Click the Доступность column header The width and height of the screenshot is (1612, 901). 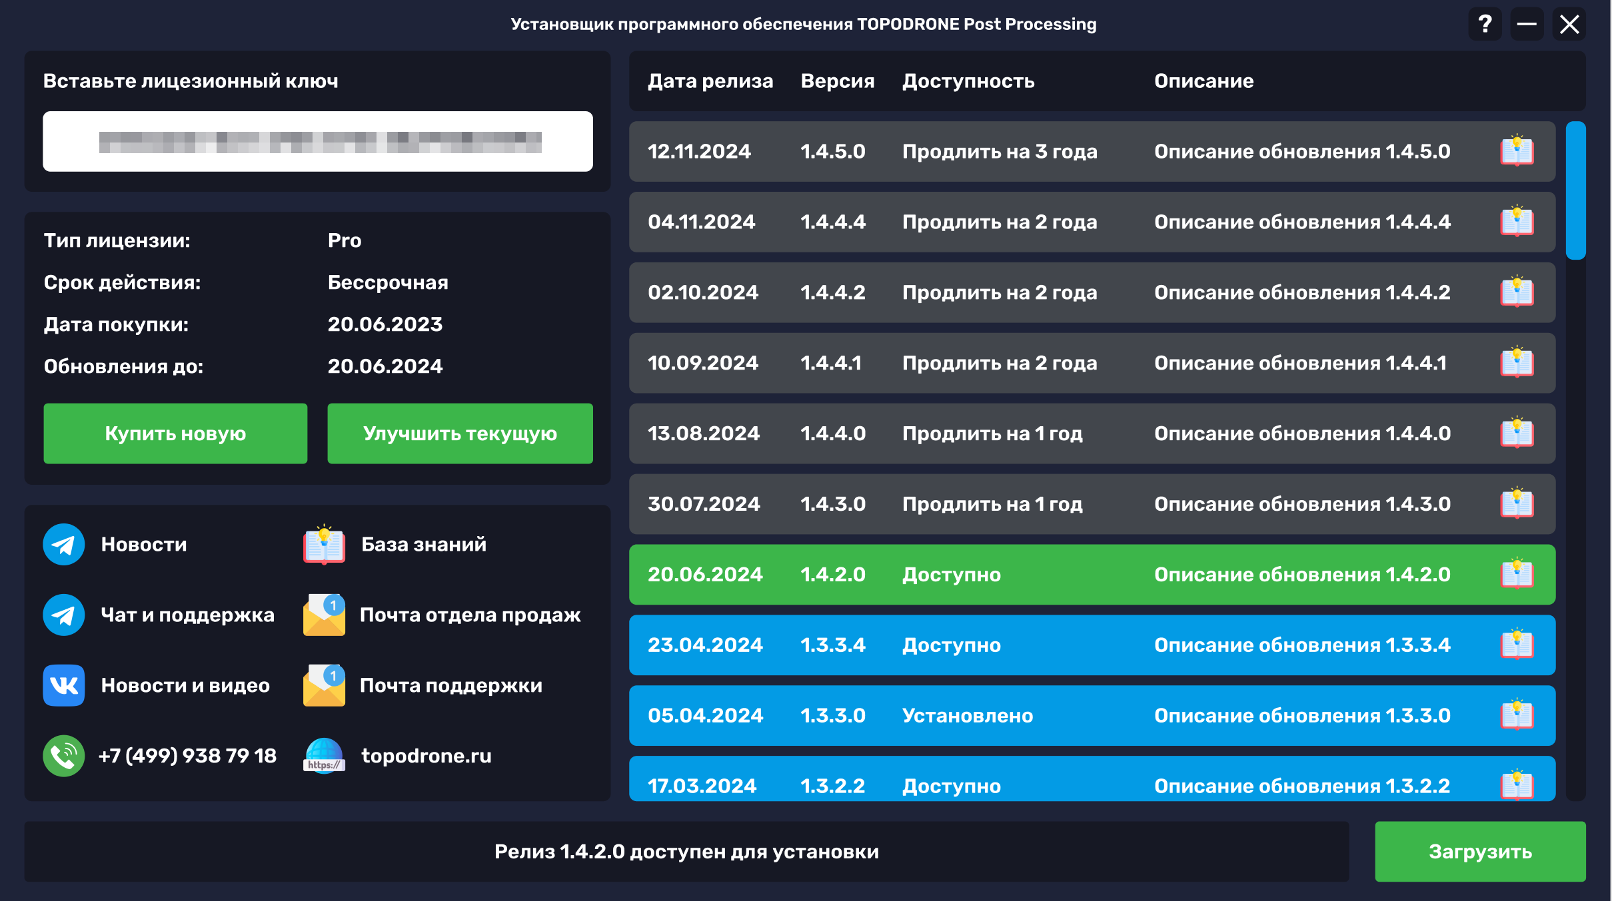968,81
